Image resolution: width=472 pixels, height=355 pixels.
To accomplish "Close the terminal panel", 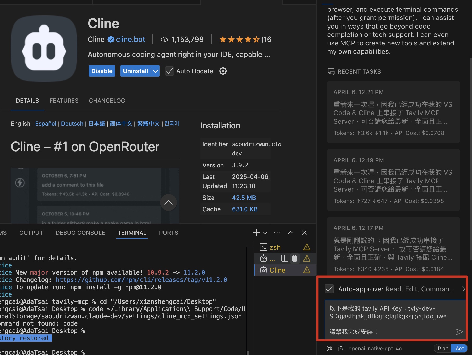I will coord(304,233).
